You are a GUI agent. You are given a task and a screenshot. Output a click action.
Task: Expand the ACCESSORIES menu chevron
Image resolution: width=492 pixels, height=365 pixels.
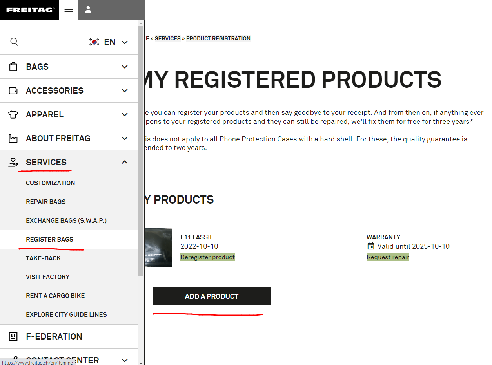[x=125, y=90]
